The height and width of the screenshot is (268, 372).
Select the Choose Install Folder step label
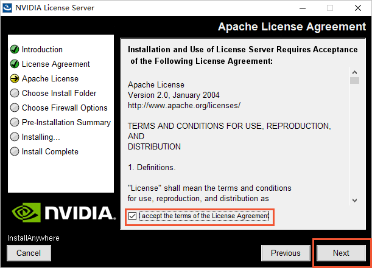(x=59, y=93)
